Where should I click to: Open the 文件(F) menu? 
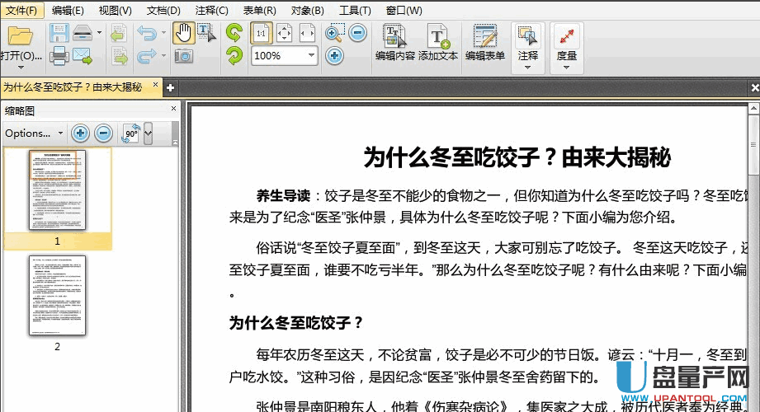point(21,11)
